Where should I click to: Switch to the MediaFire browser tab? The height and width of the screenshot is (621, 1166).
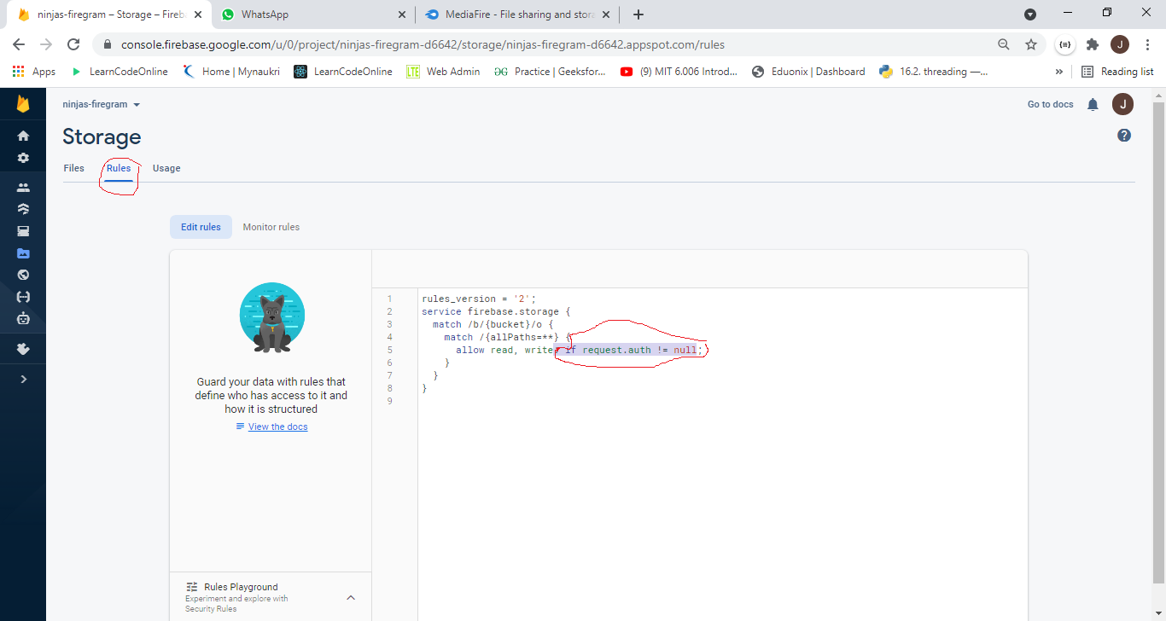click(518, 15)
